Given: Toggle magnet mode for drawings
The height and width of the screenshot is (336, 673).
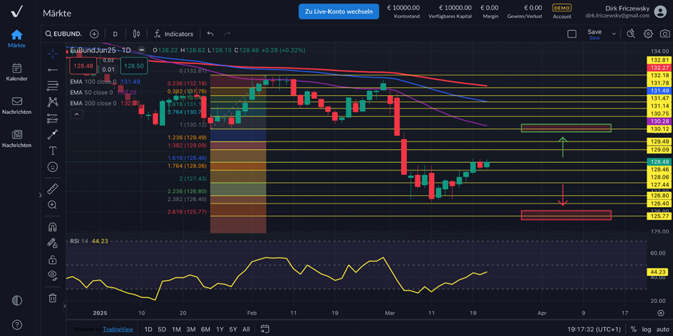Looking at the screenshot, I should [52, 227].
